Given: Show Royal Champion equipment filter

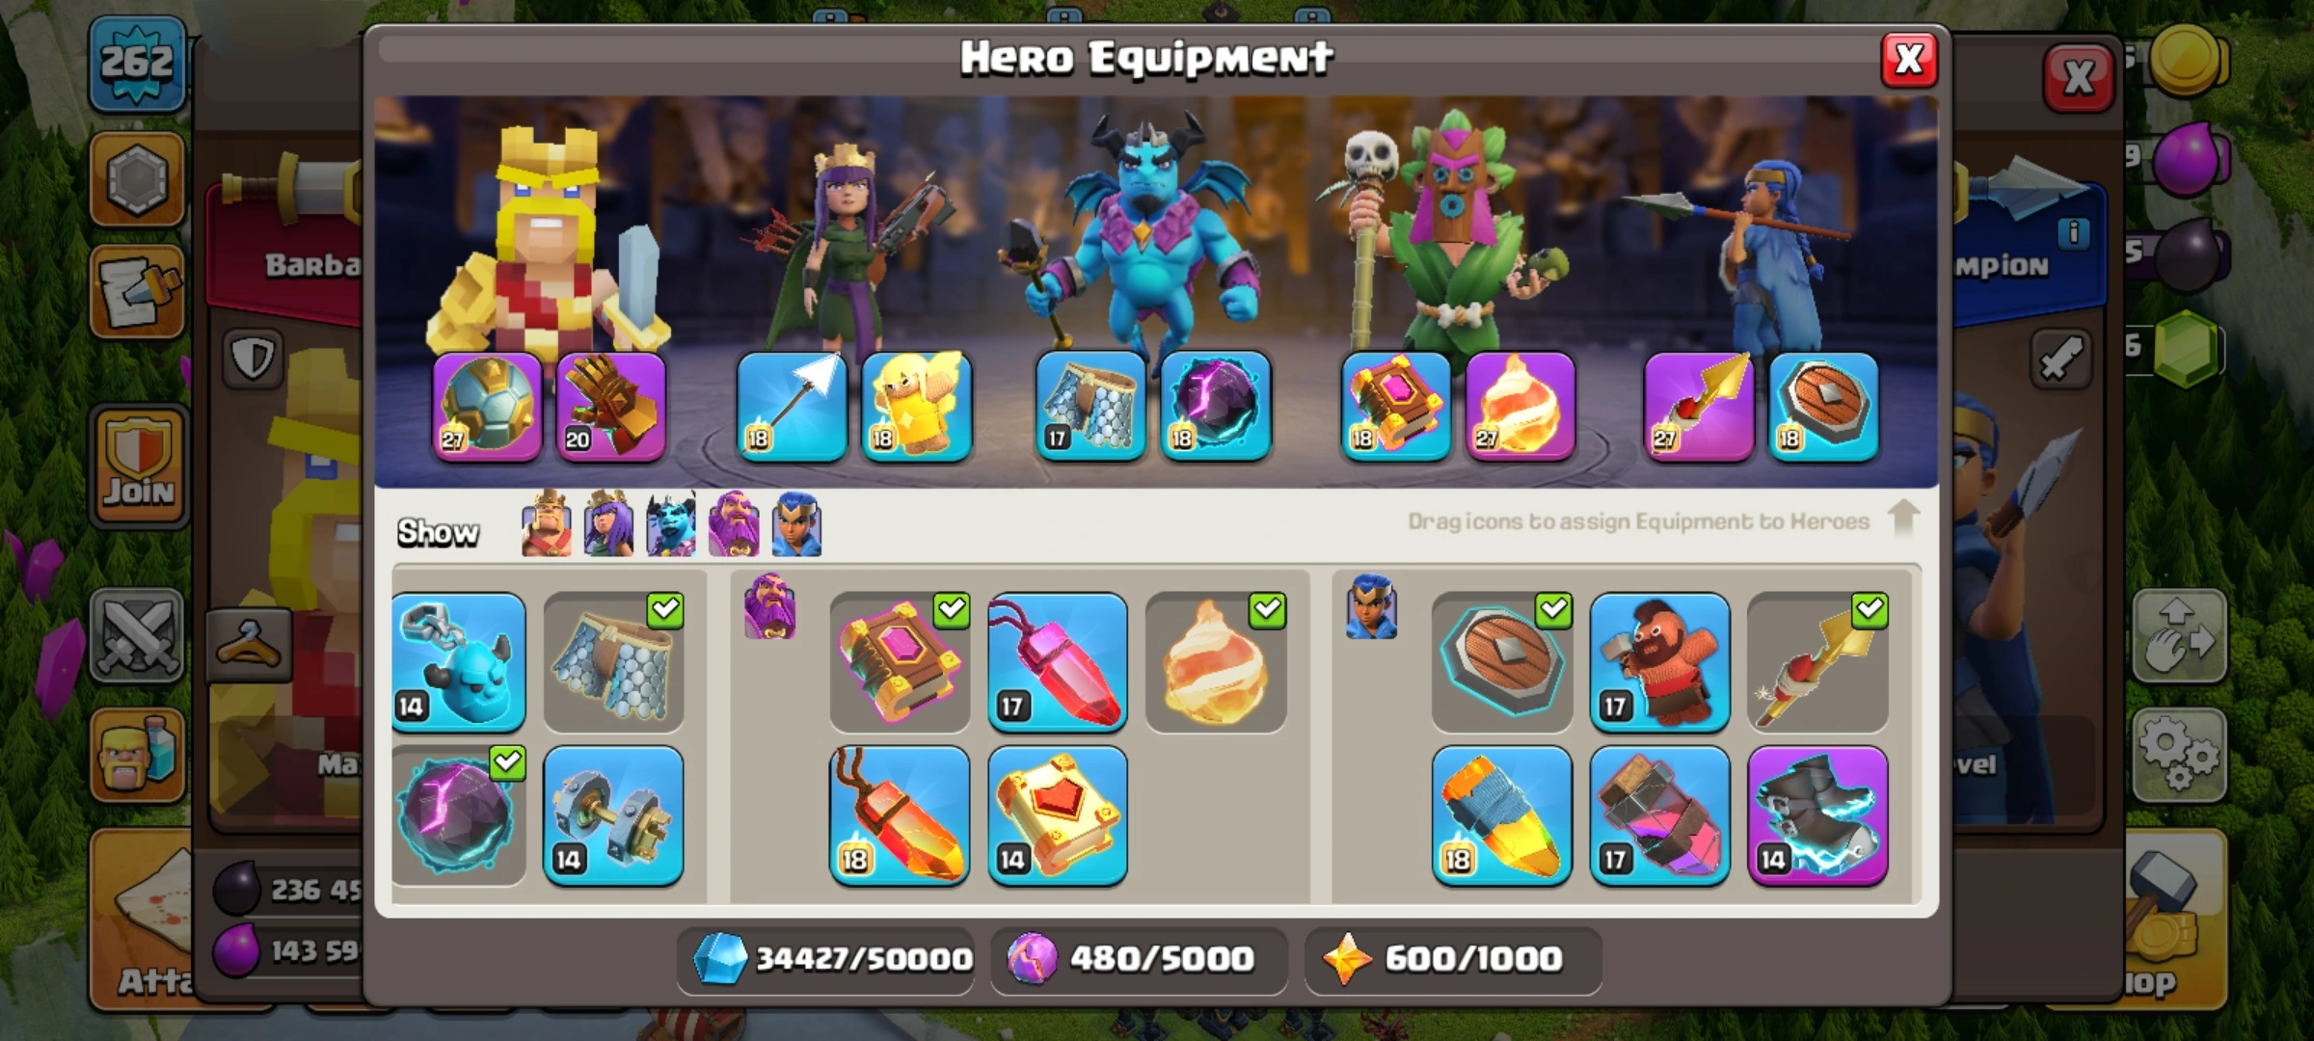Looking at the screenshot, I should [796, 524].
